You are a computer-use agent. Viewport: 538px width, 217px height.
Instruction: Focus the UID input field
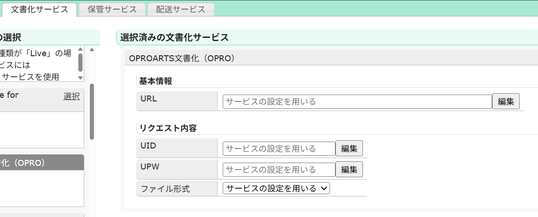pos(279,149)
